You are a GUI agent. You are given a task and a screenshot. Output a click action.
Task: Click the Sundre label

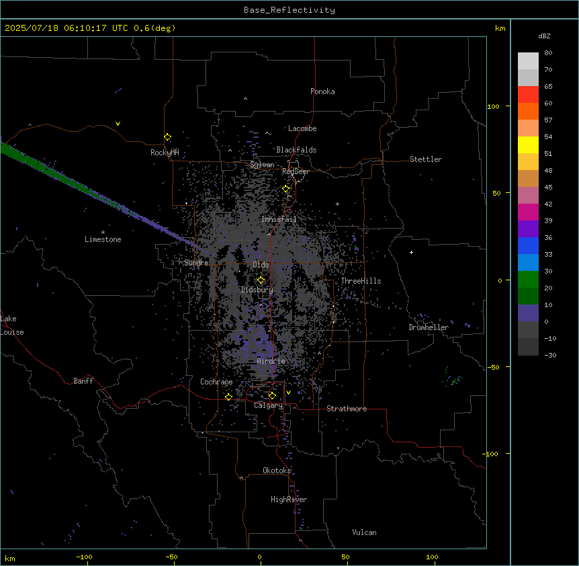[x=196, y=263]
